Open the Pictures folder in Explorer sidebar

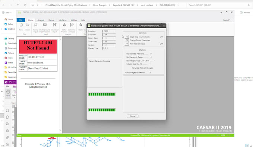click(9, 53)
